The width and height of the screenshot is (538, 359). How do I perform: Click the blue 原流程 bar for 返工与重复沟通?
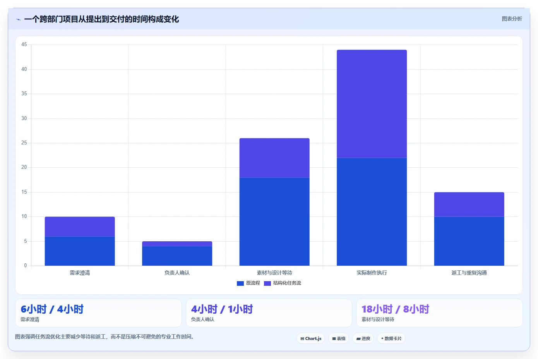tap(469, 241)
